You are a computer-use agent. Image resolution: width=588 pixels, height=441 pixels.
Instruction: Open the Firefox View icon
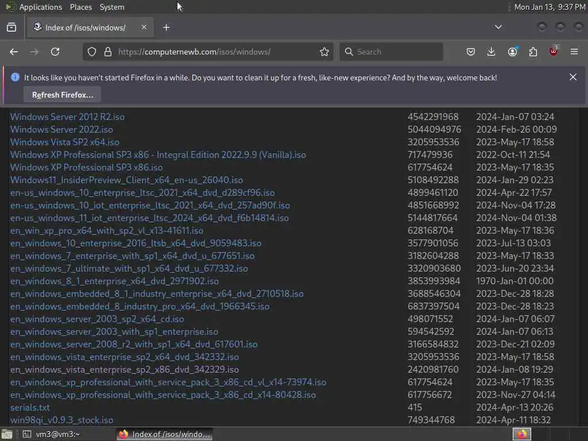click(11, 28)
